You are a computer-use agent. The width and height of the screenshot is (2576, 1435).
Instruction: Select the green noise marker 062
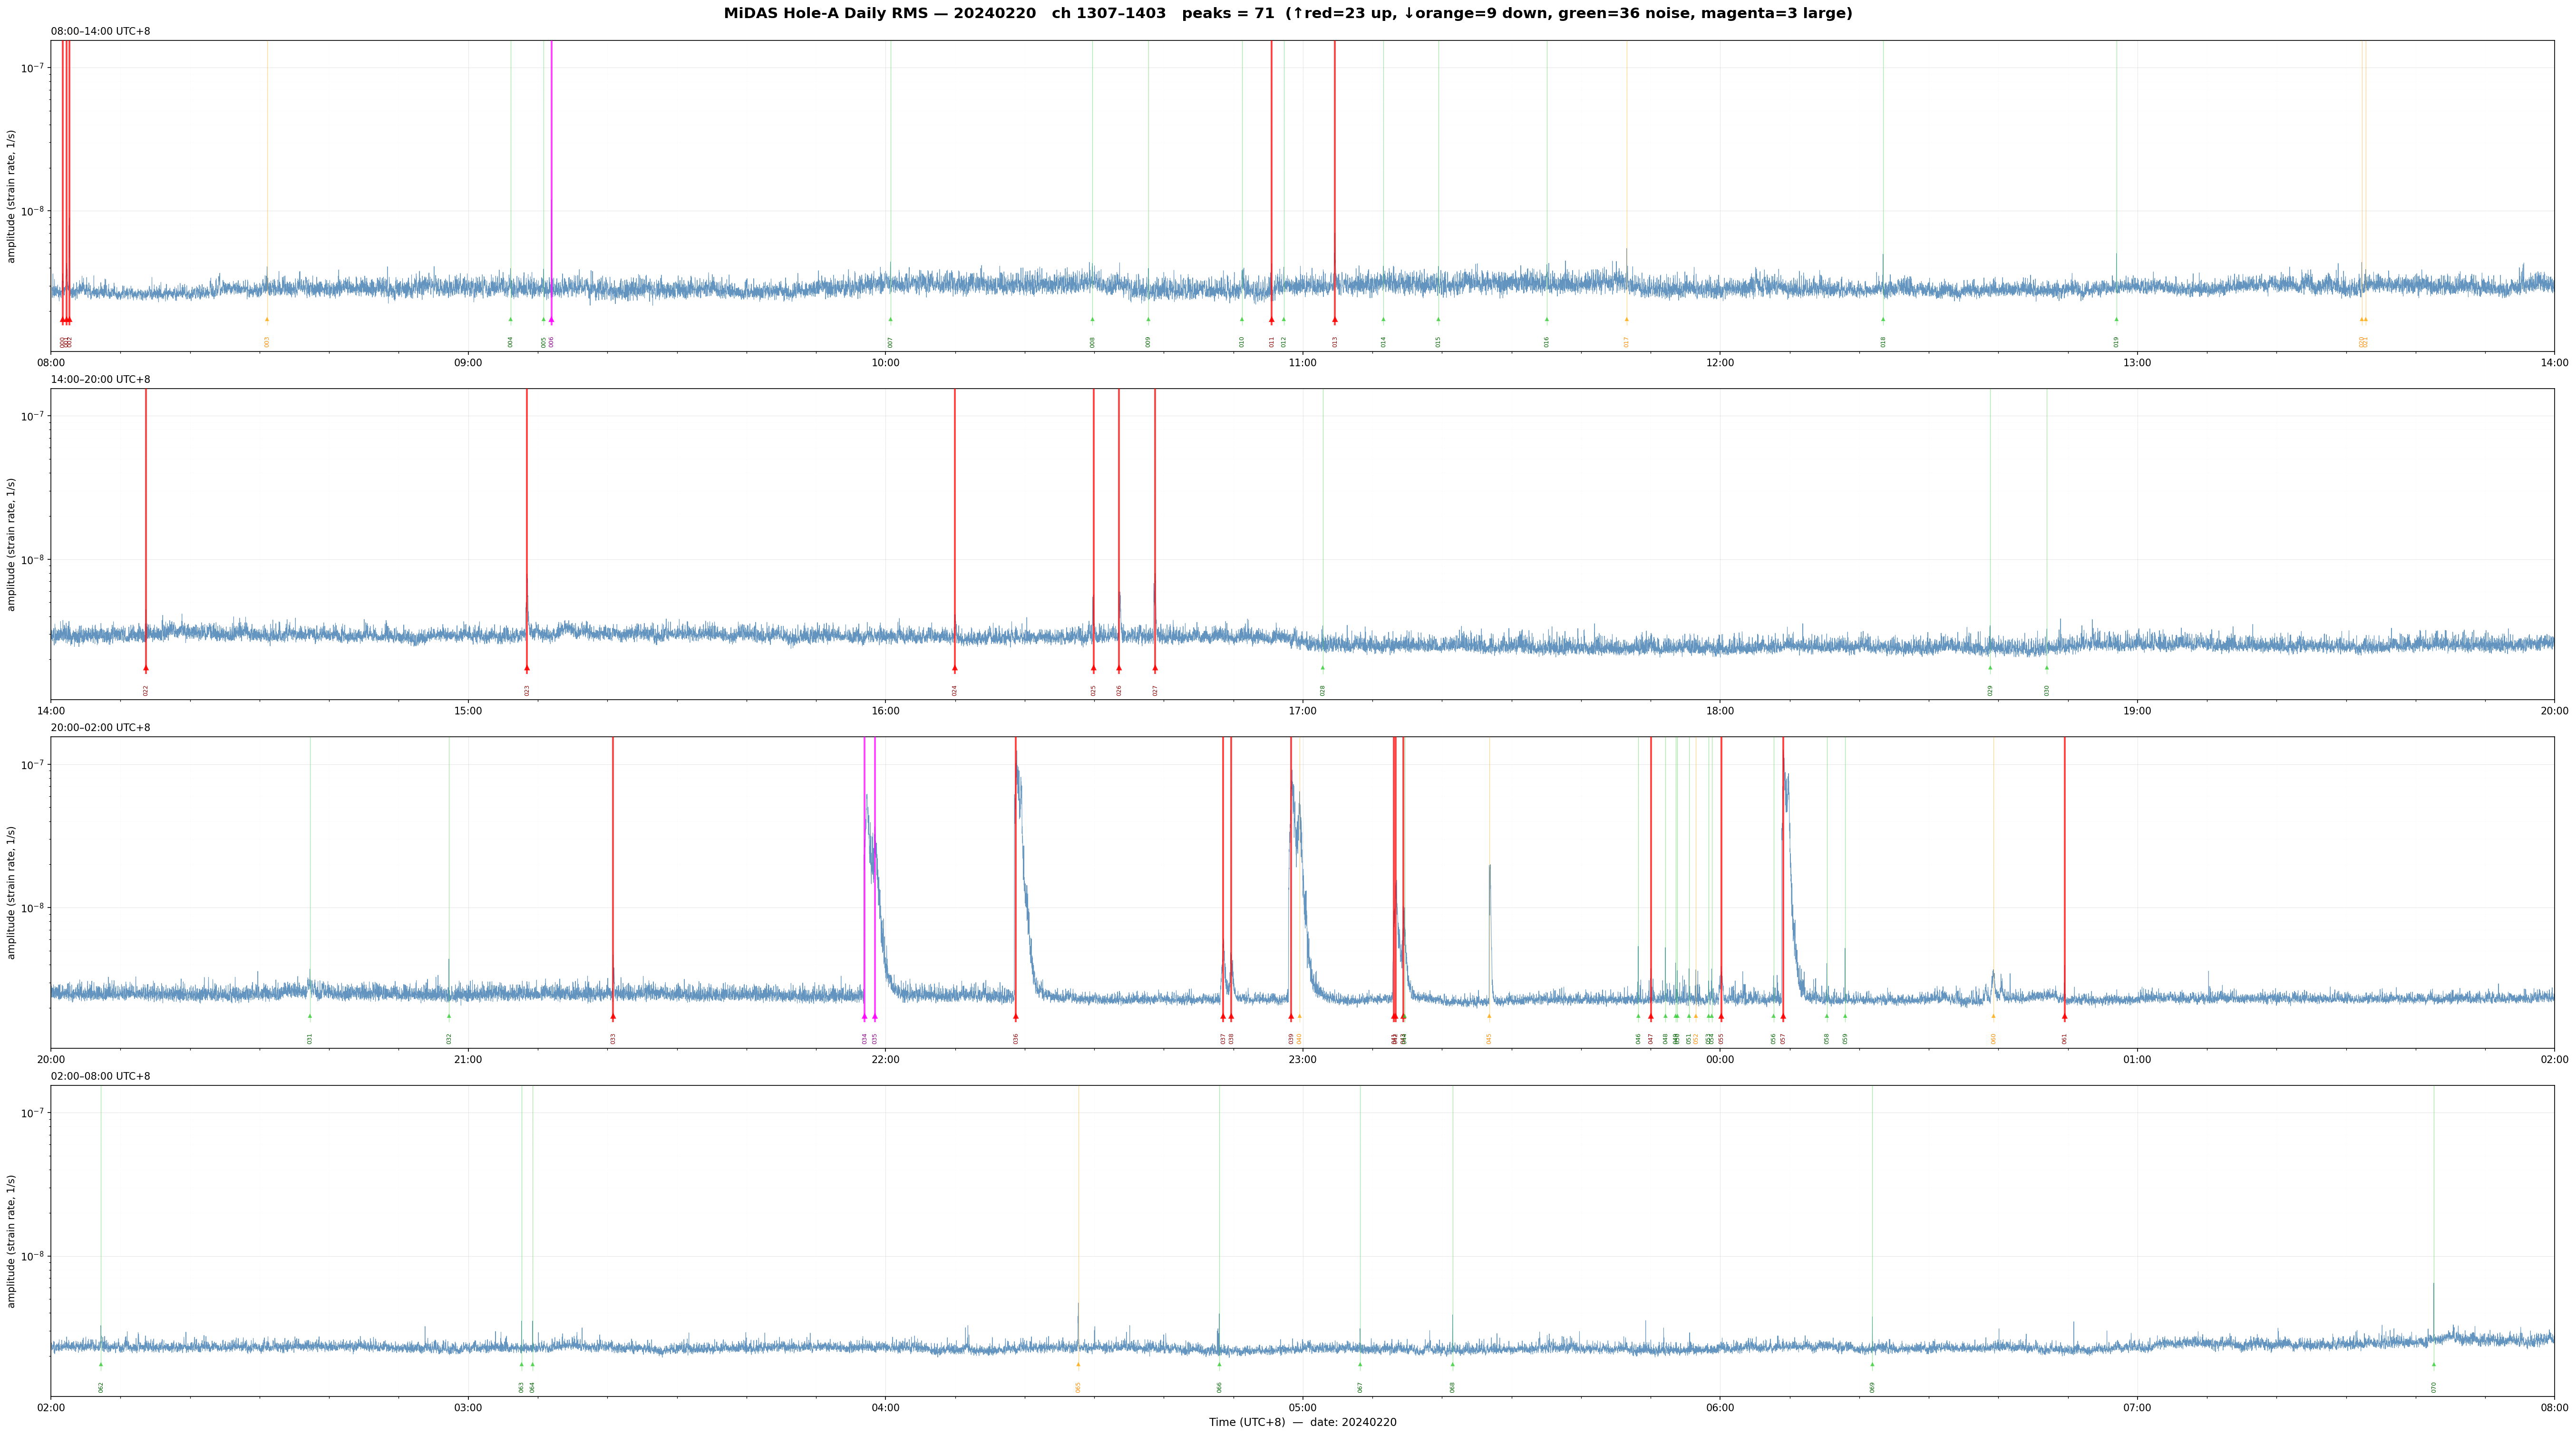(101, 1365)
